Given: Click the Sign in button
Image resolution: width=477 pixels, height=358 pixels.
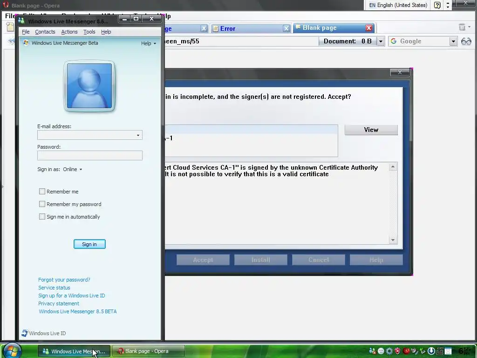Looking at the screenshot, I should [89, 244].
